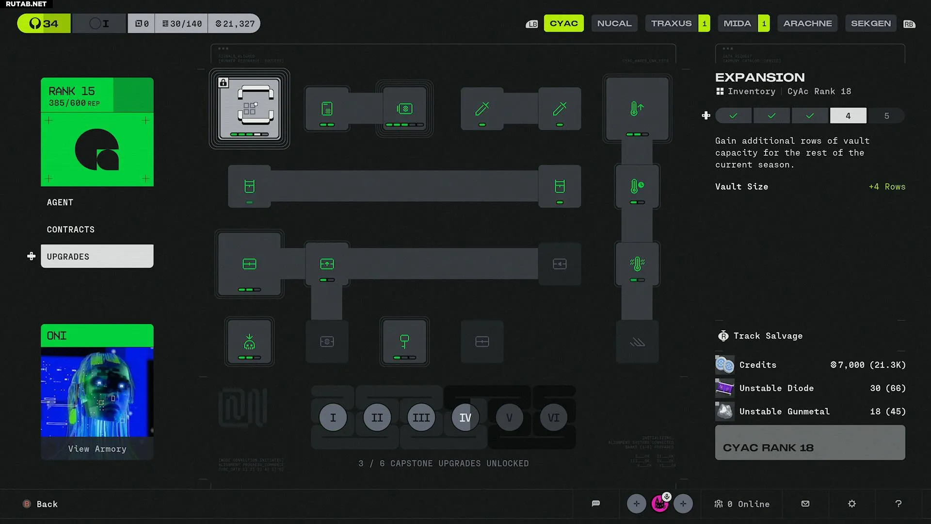Image resolution: width=931 pixels, height=524 pixels.
Task: Switch to the ARACHNE faction tab
Action: (807, 23)
